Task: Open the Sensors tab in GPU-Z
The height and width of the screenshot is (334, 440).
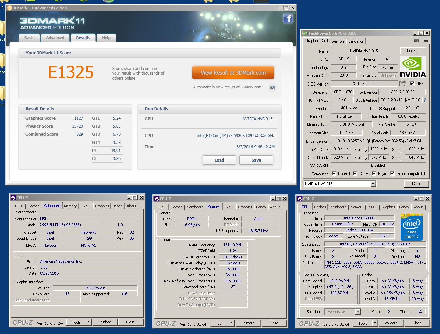Action: pyautogui.click(x=338, y=41)
